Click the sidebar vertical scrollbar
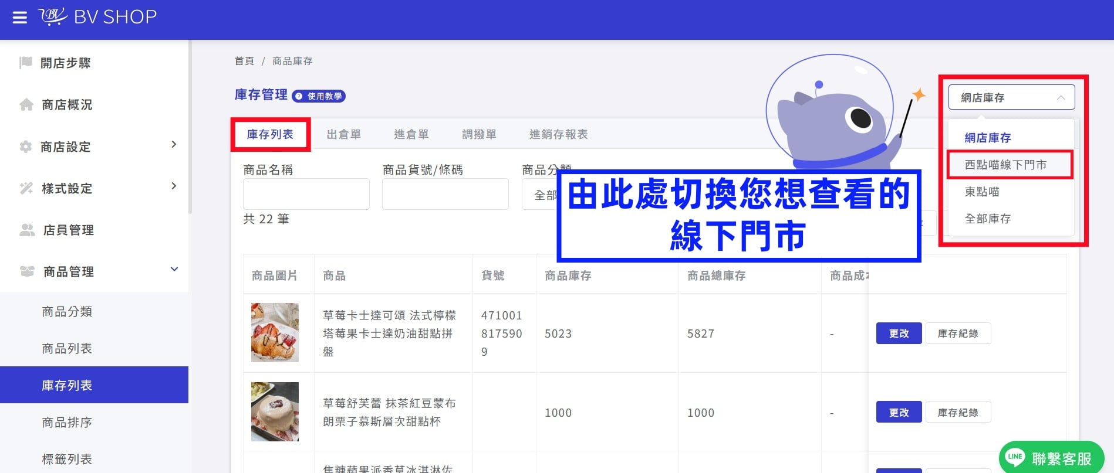The width and height of the screenshot is (1114, 473). coord(190,127)
